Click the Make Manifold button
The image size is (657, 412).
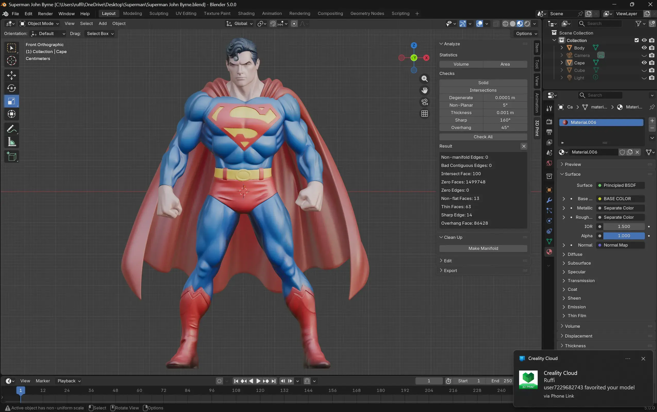click(483, 248)
